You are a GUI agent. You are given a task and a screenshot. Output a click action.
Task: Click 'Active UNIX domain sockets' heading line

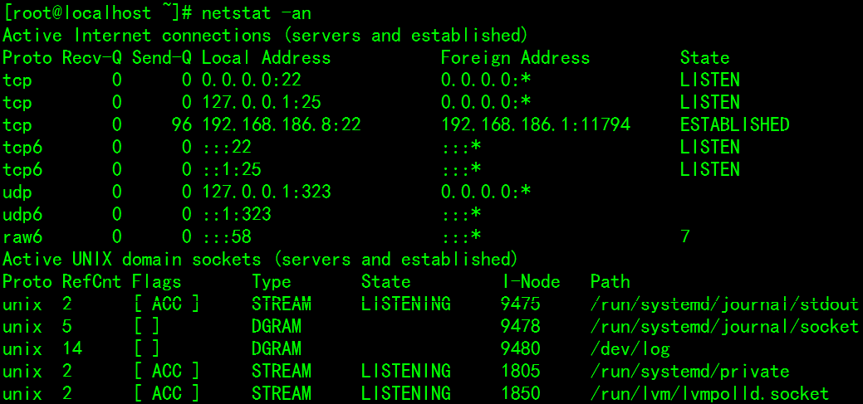[261, 260]
